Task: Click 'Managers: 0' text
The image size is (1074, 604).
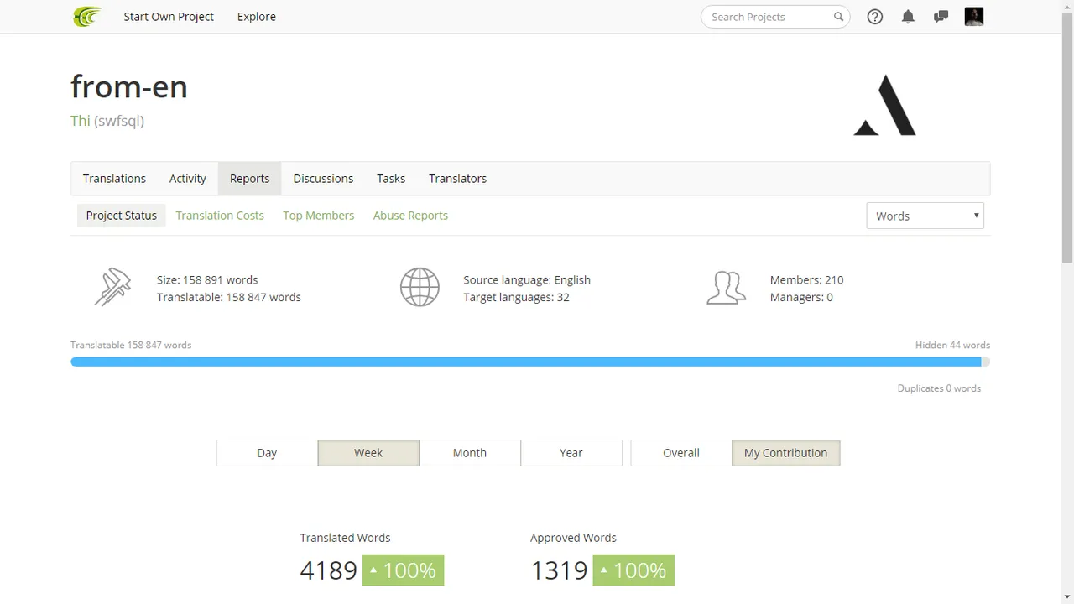Action: (801, 297)
